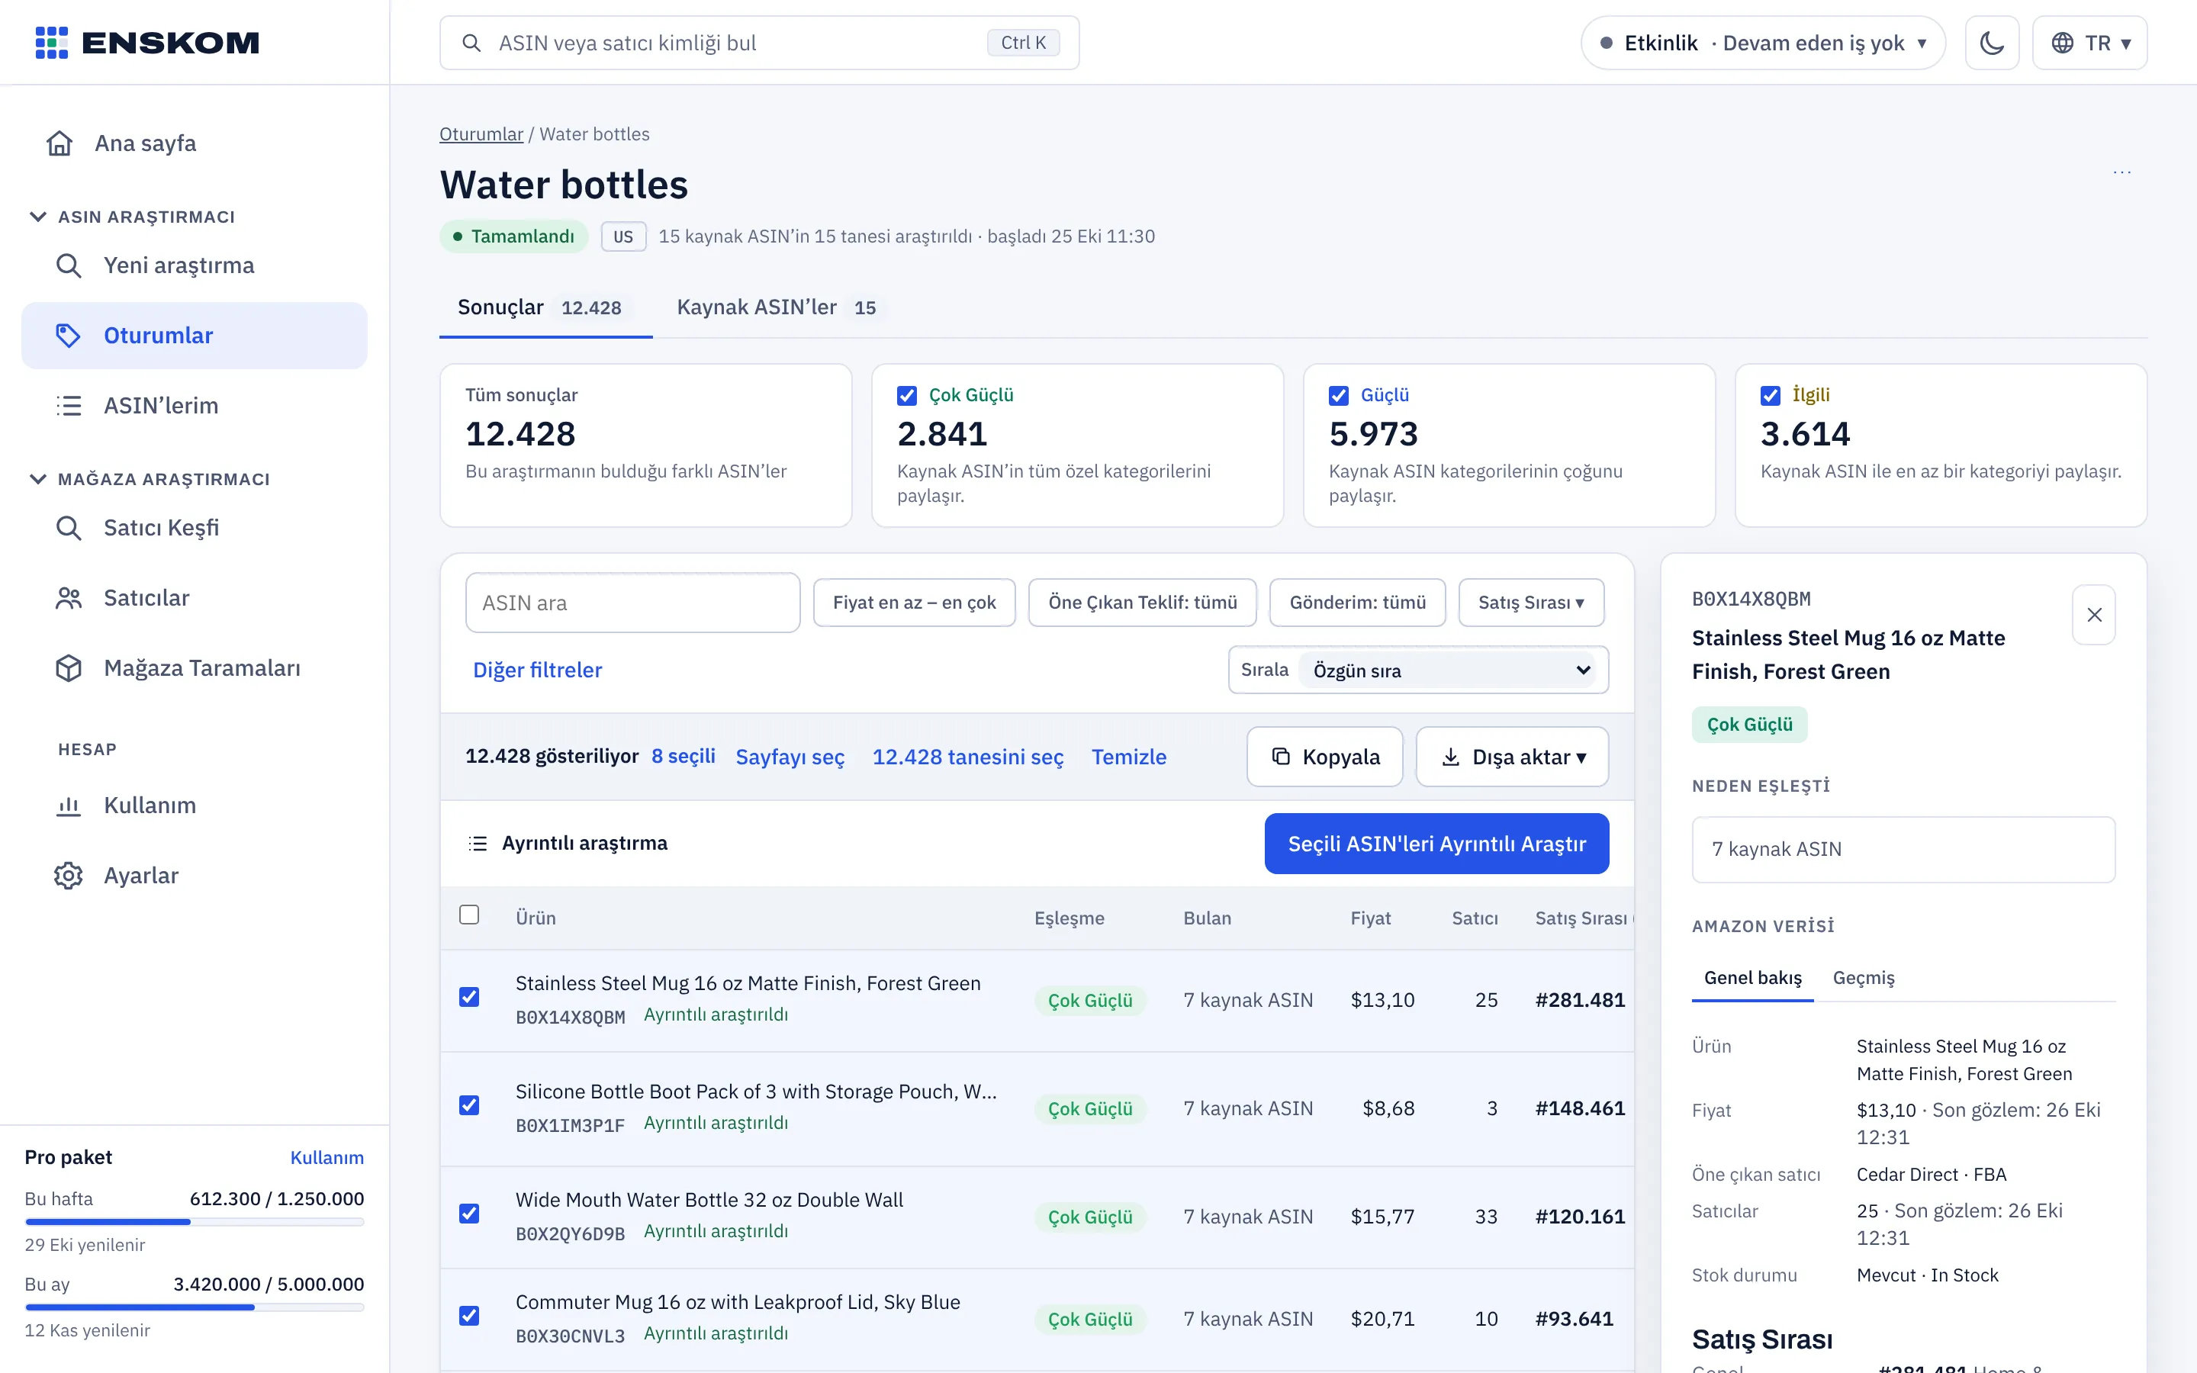Uncheck the Wide Mouth Water Bottle checkbox
Screen dimensions: 2197x1373
pyautogui.click(x=469, y=1213)
